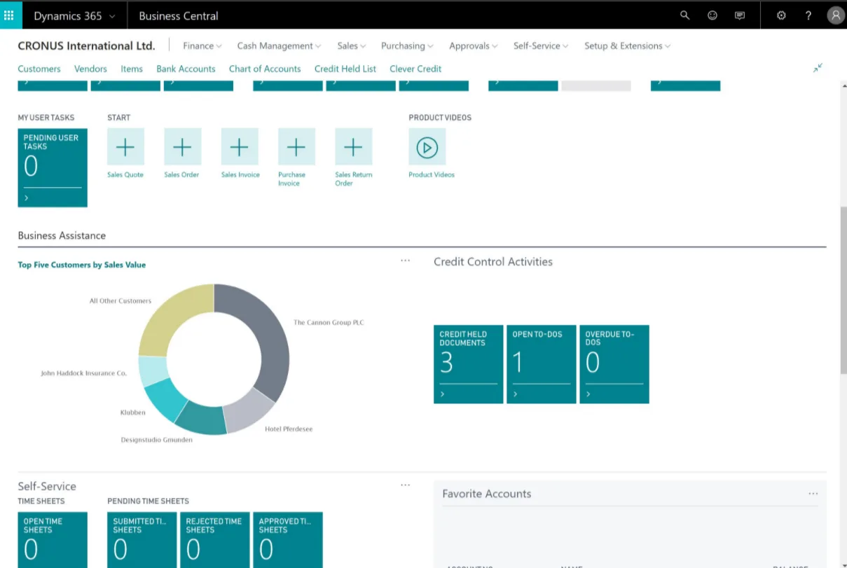Viewport: 847px width, 568px height.
Task: Open the feedback smiley icon
Action: point(712,15)
